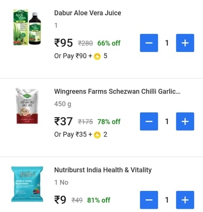
Task: Tap SuperCoin icon under Aloe Vera price
Action: [x=97, y=57]
